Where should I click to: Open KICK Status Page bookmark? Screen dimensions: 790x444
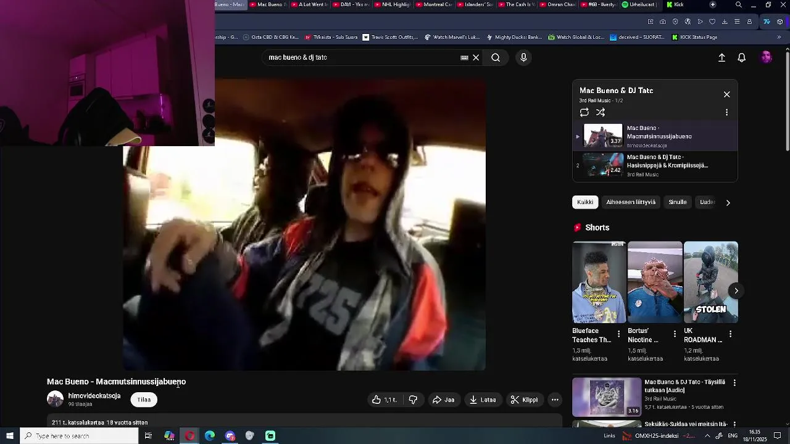click(694, 37)
